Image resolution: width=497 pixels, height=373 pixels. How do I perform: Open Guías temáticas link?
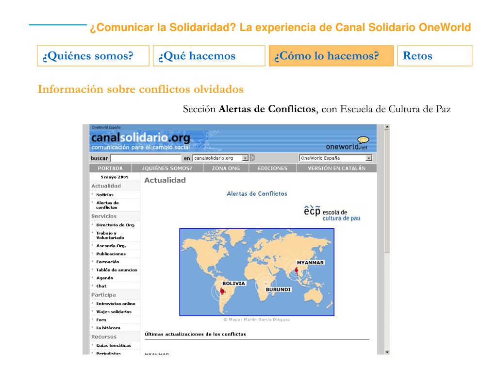(114, 346)
